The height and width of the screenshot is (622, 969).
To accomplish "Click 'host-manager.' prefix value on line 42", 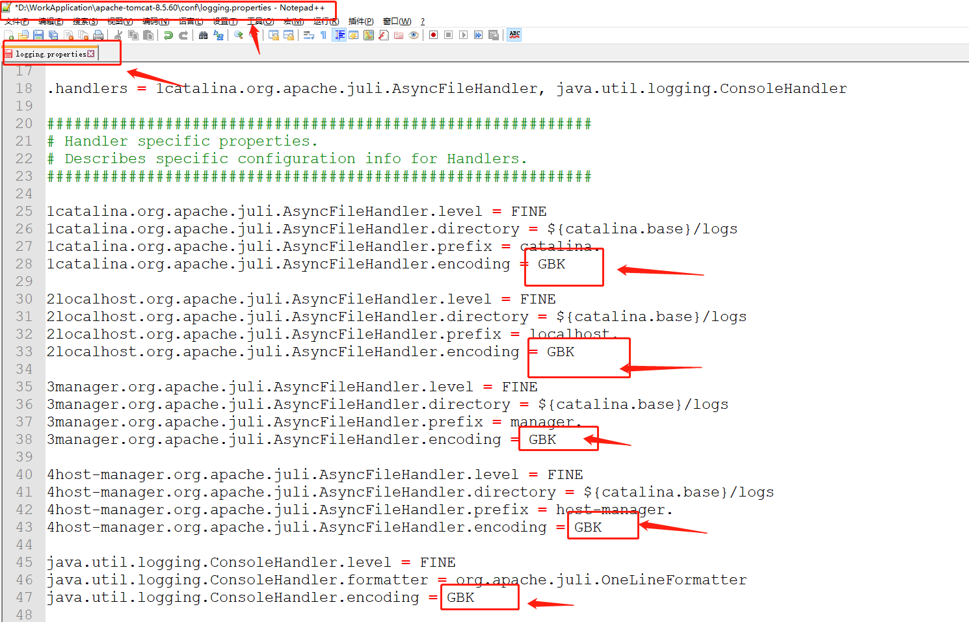I will [615, 510].
